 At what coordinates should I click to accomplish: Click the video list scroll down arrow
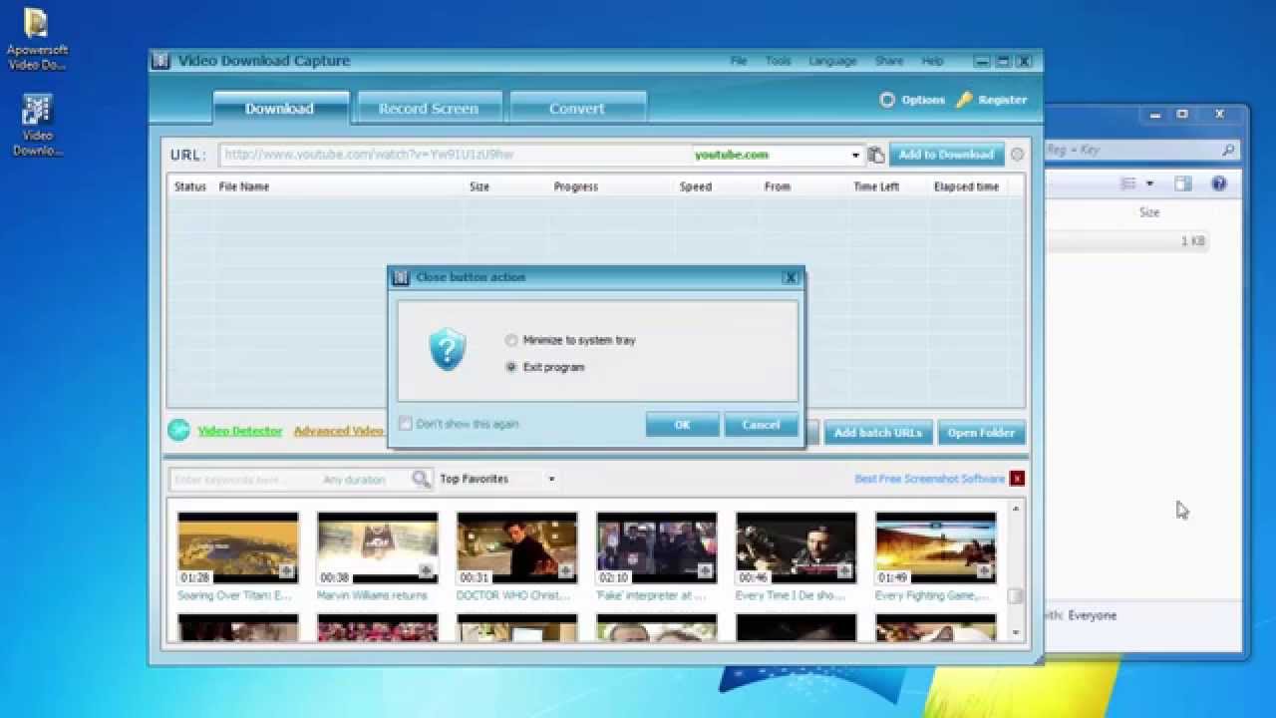coord(1015,632)
